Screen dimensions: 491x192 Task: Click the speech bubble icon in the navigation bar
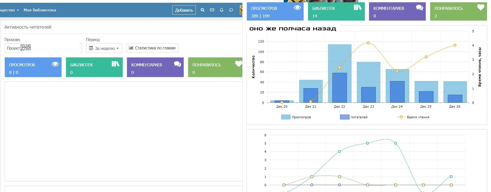click(231, 10)
